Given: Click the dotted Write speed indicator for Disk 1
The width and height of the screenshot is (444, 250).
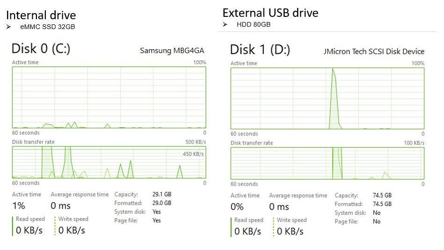Looking at the screenshot, I should 274,228.
